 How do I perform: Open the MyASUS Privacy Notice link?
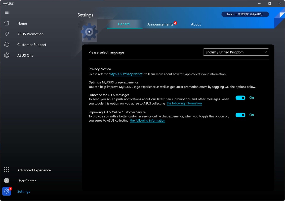click(126, 74)
